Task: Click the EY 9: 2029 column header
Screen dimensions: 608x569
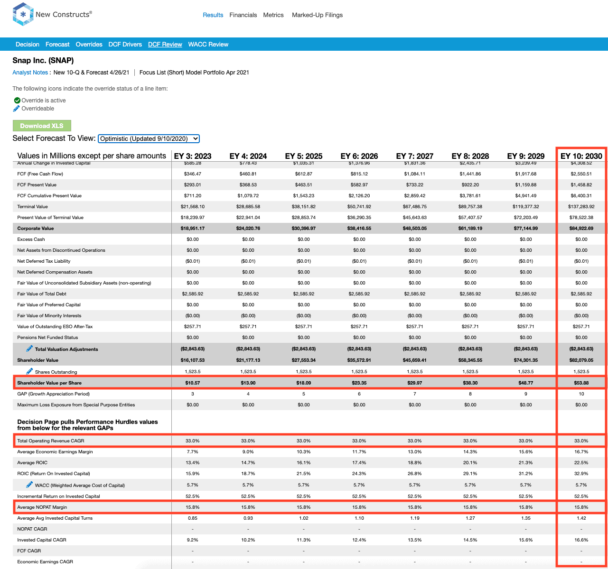Action: click(526, 156)
